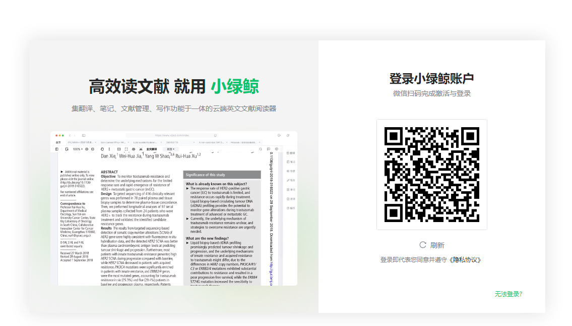
Task: Toggle the sidebar panel icon in preview toolbar
Action: click(56, 149)
